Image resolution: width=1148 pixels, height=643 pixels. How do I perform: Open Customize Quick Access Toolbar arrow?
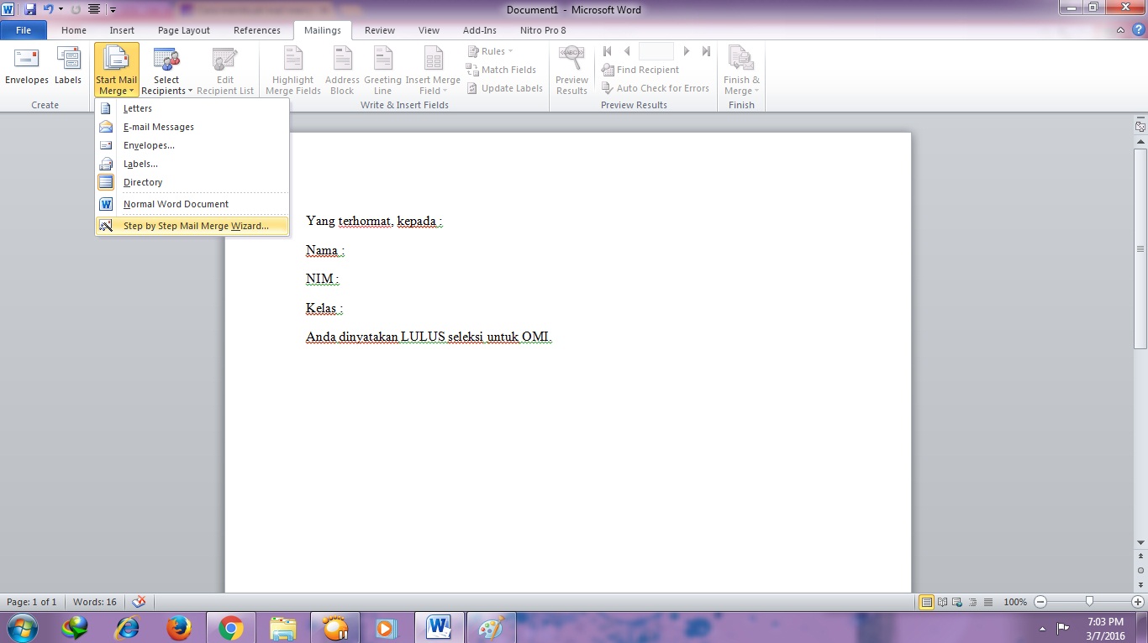click(113, 10)
